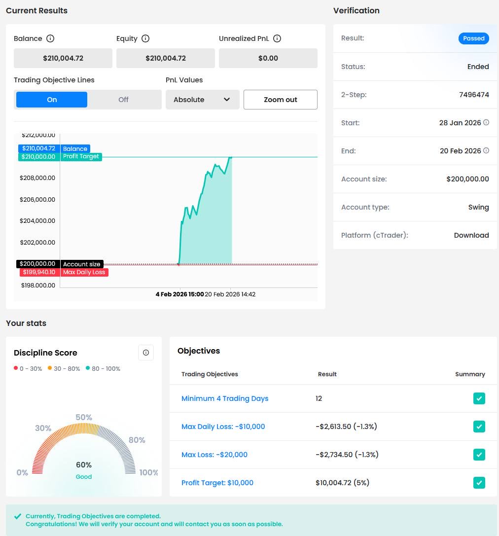Viewport: 499px width, 536px height.
Task: Click the Zoom out chart button
Action: 280,100
